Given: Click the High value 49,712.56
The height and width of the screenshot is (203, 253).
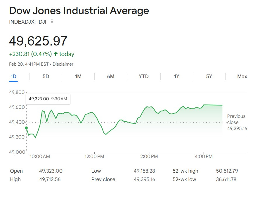Looking at the screenshot, I should pyautogui.click(x=50, y=179).
